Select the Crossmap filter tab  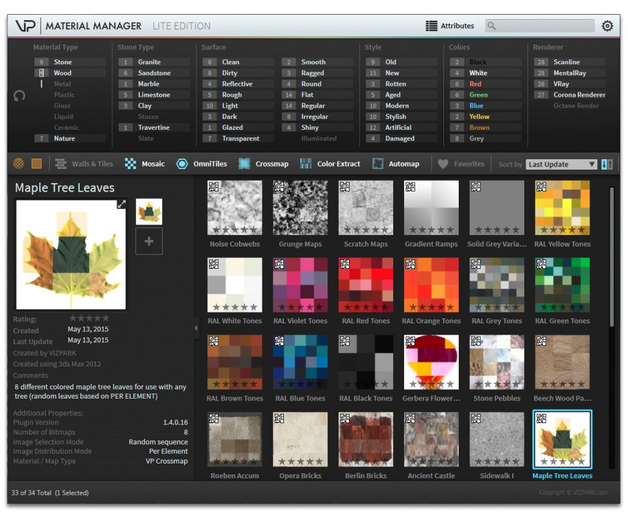pyautogui.click(x=264, y=163)
